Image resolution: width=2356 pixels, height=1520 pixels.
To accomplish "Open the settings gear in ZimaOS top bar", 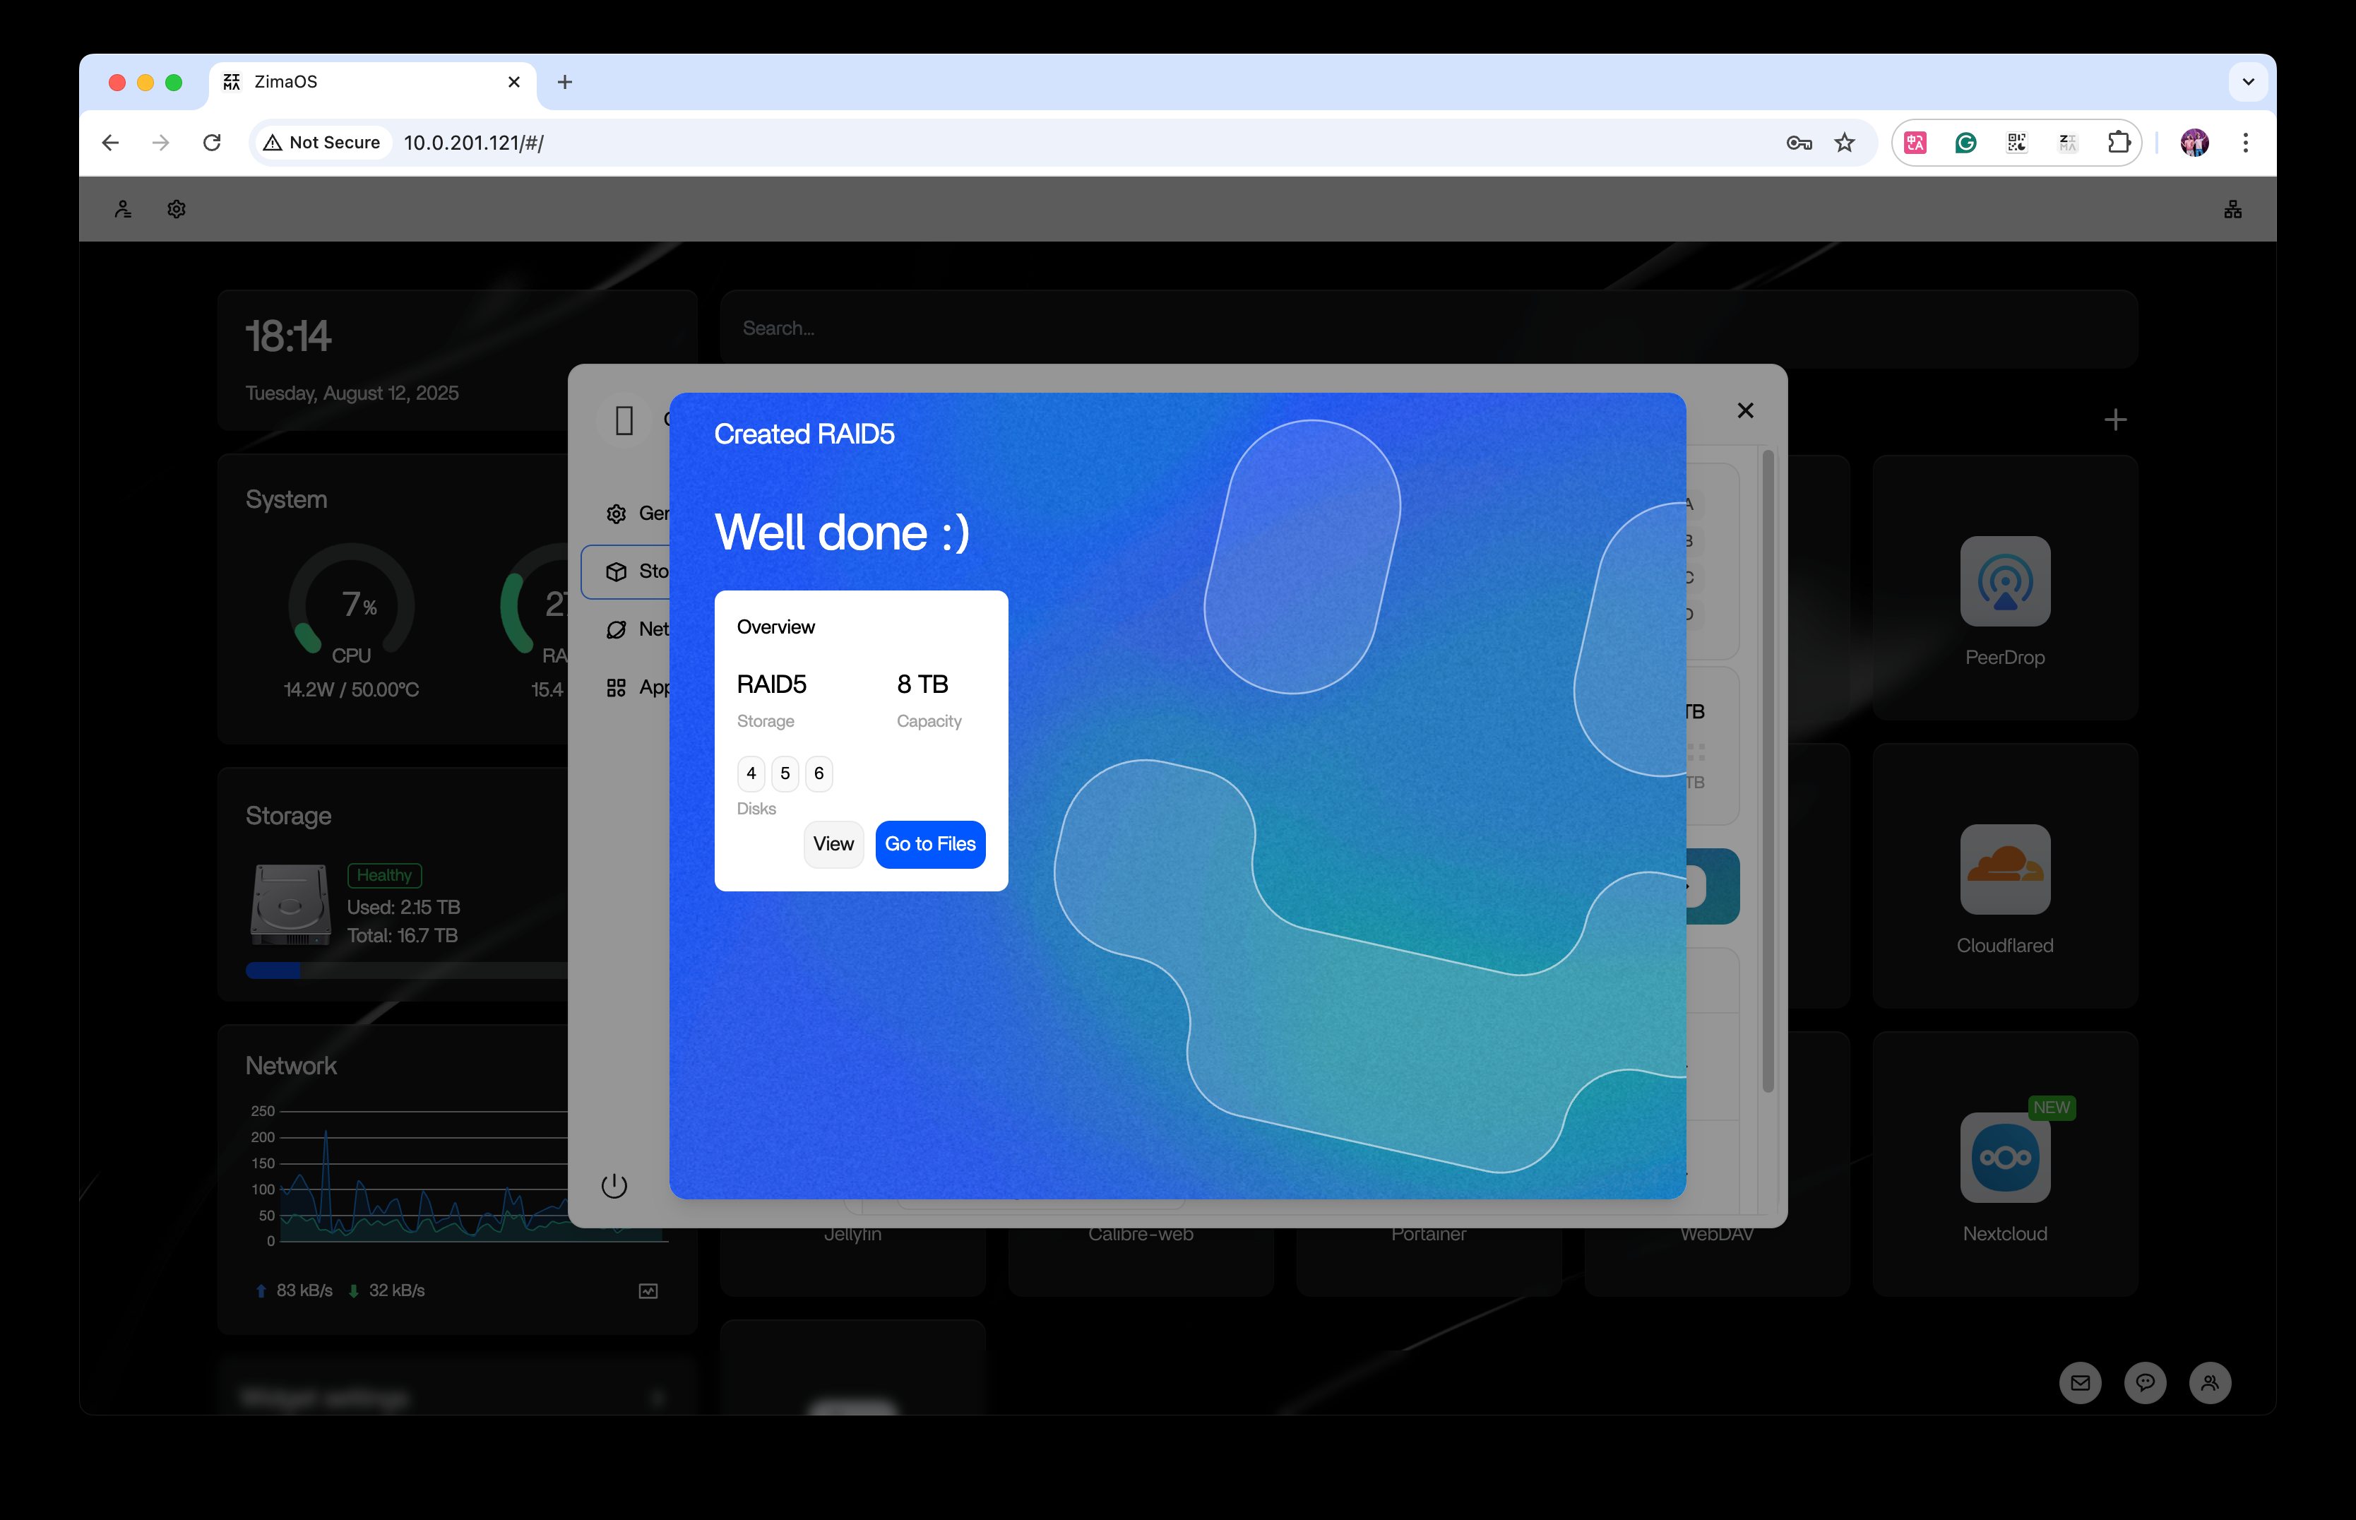I will click(x=177, y=209).
